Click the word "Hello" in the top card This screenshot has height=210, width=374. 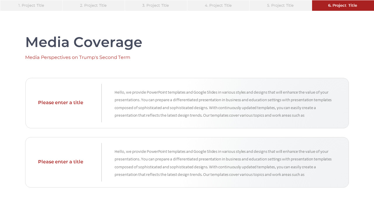119,92
